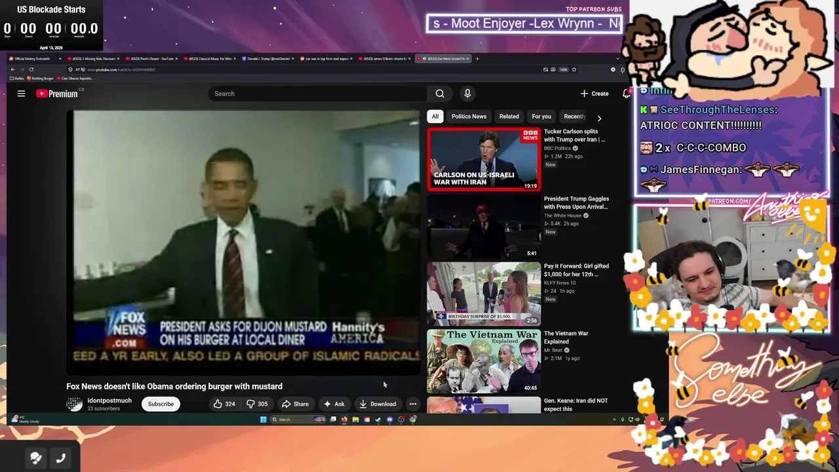Select the For you filter chip
Image resolution: width=839 pixels, height=472 pixels.
coord(541,117)
